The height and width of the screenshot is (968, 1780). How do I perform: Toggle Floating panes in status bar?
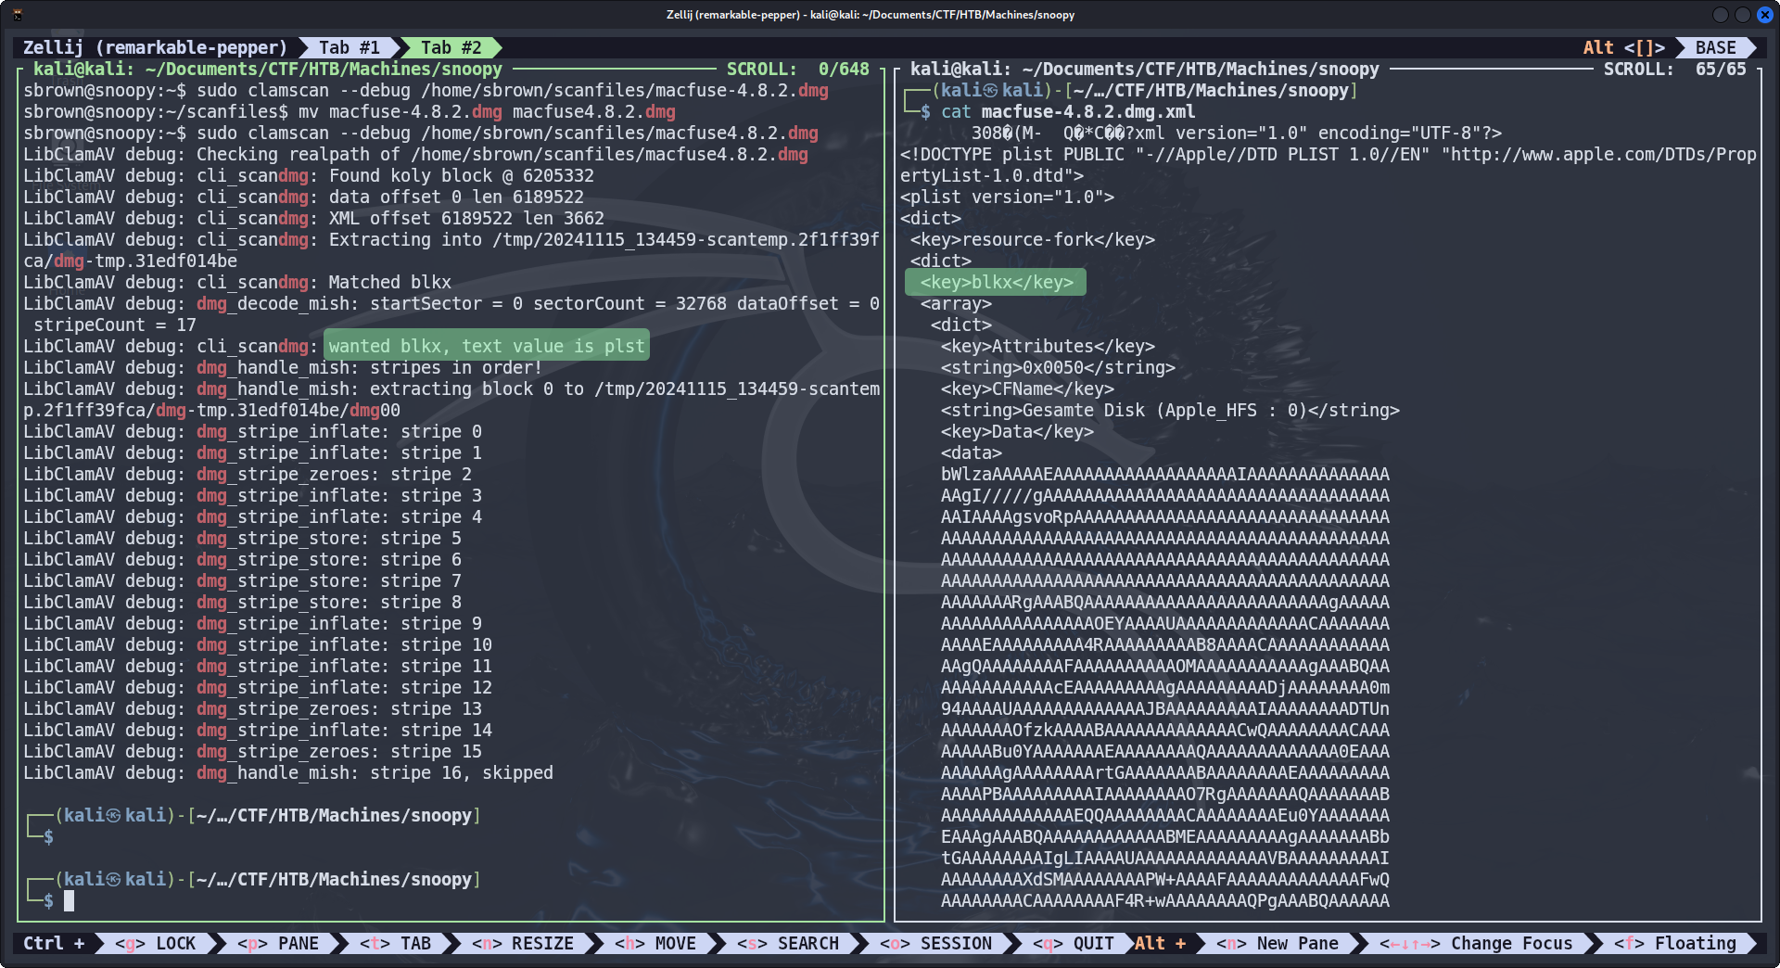click(1675, 943)
